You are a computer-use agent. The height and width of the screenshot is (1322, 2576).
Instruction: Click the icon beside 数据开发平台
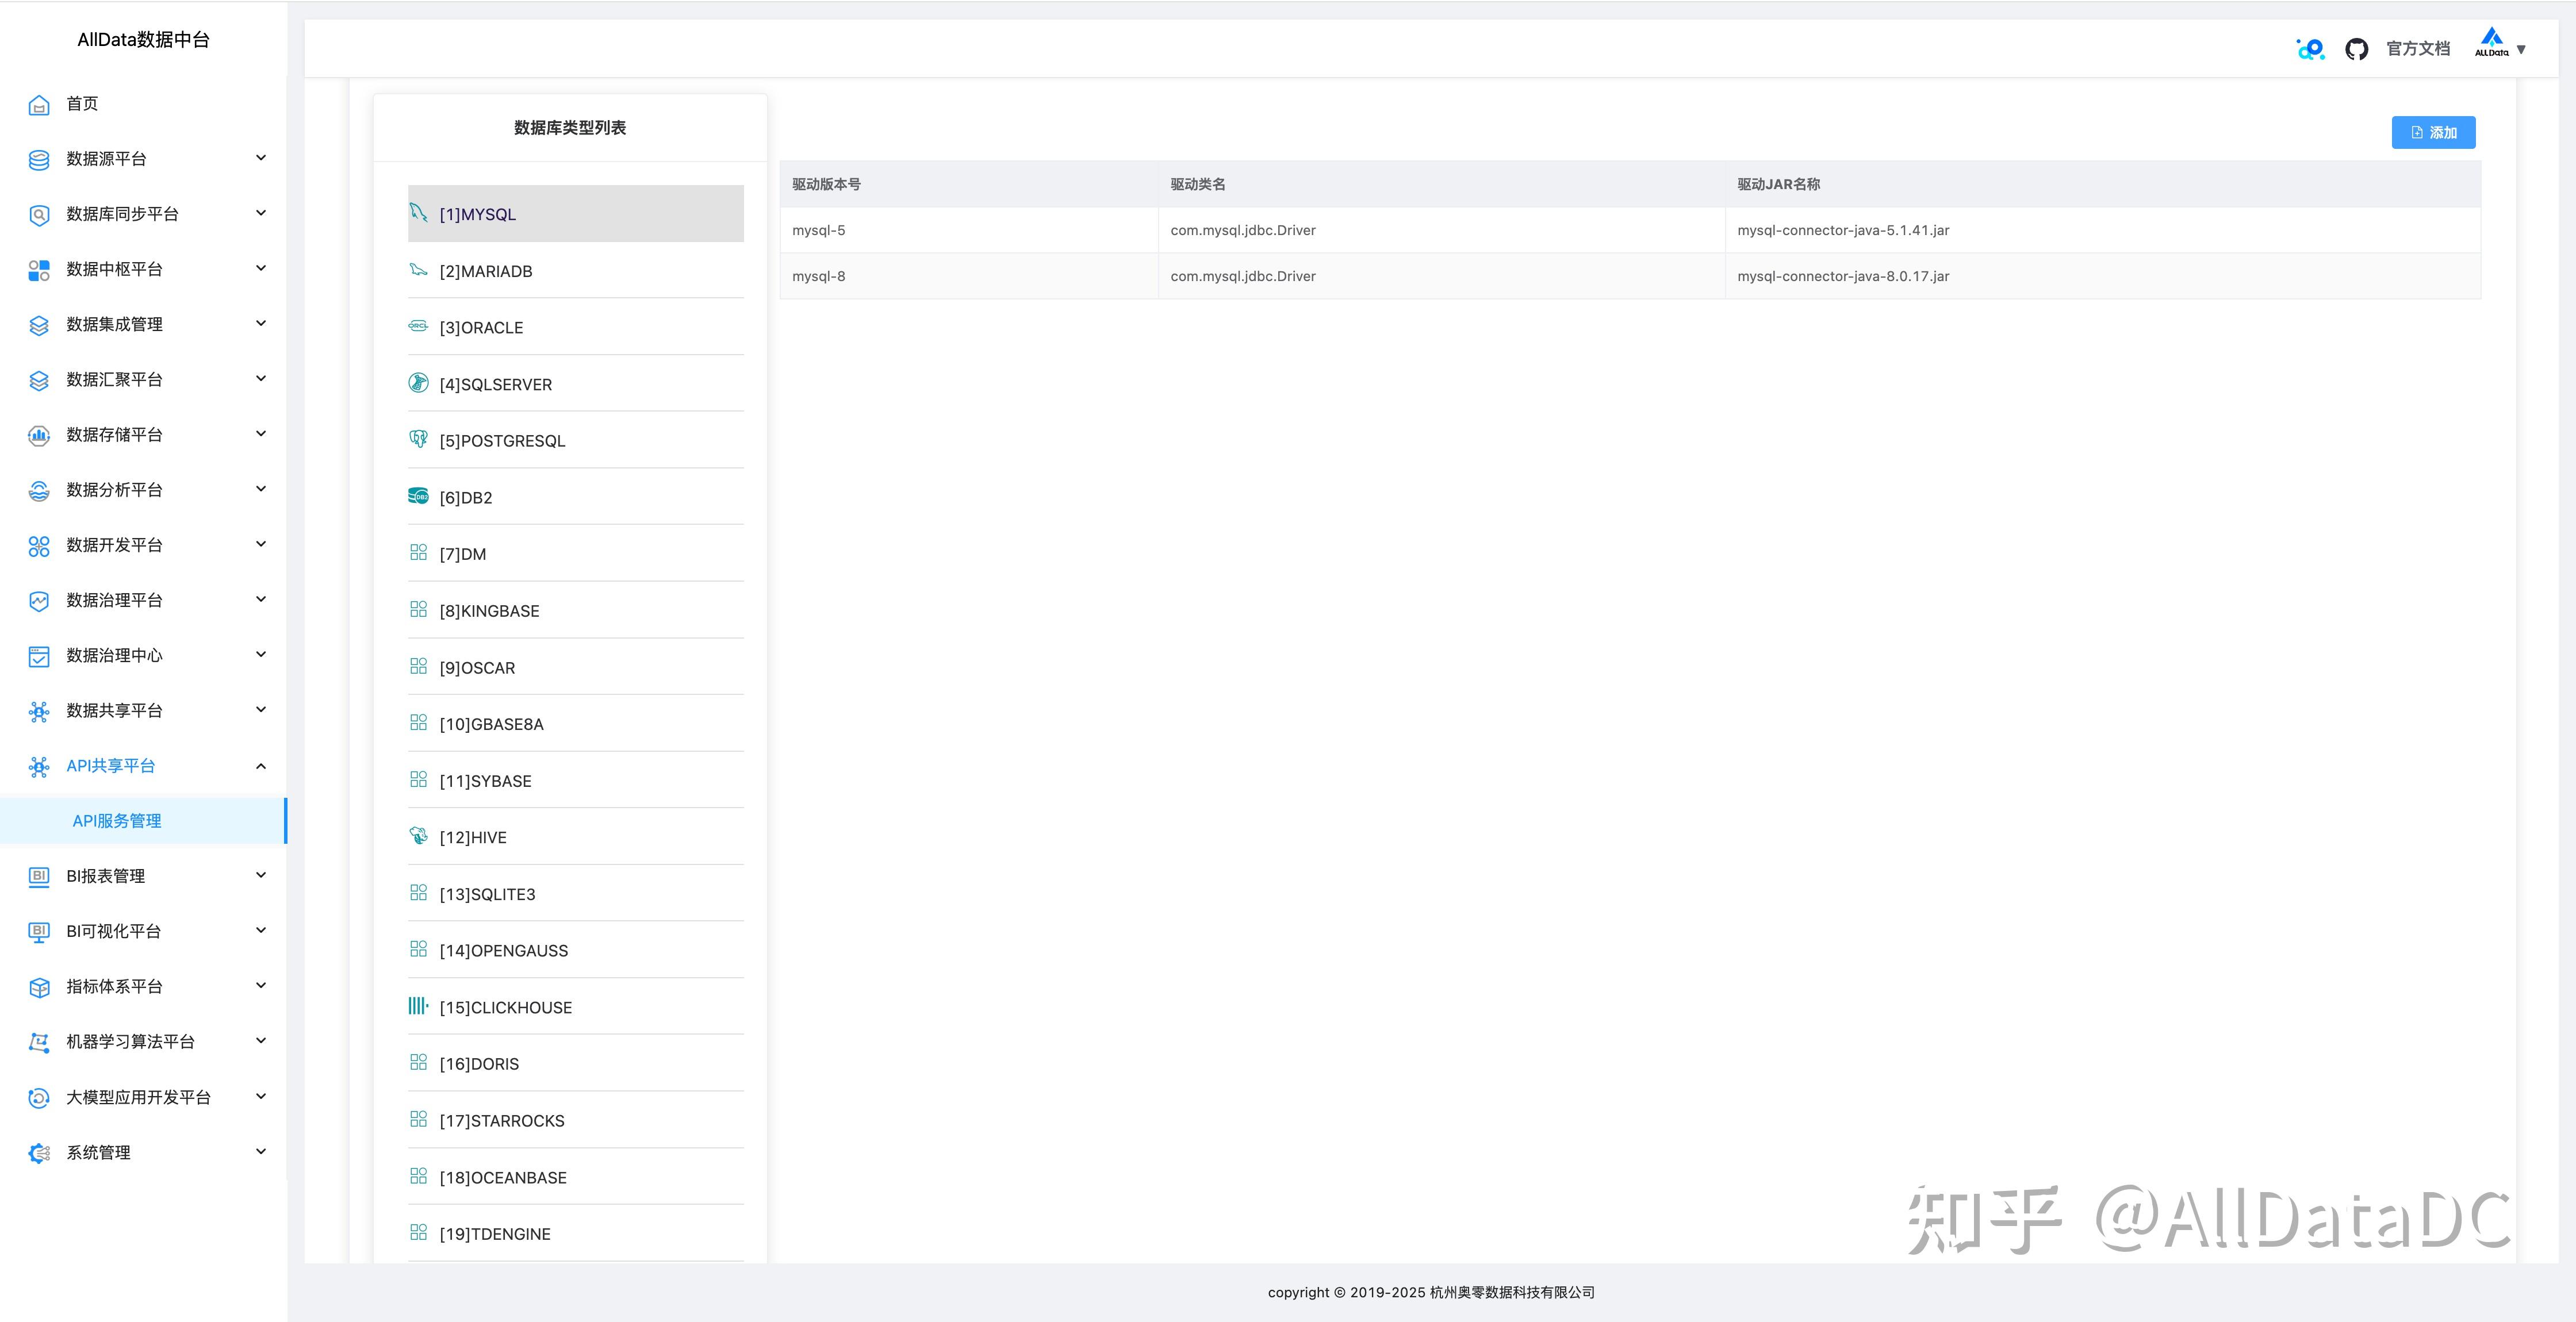tap(39, 546)
